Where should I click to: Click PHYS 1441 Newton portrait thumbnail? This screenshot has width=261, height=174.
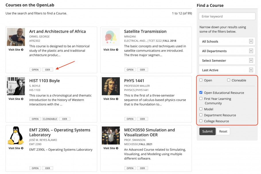tap(111, 86)
